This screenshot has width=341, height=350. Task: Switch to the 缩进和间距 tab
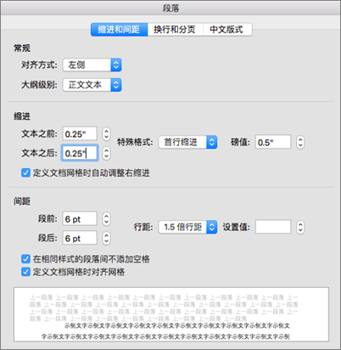tap(119, 30)
